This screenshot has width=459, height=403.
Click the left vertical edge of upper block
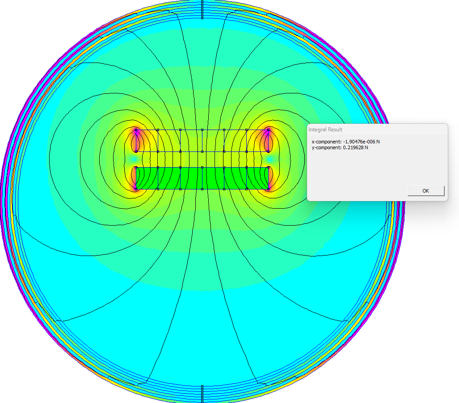coord(136,141)
